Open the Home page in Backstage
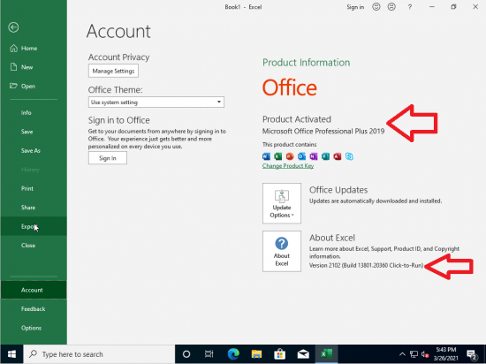This screenshot has height=364, width=486. coord(34,49)
